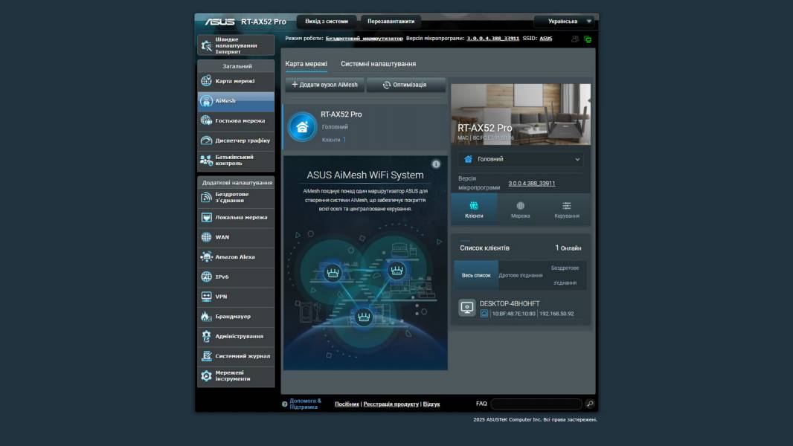Click the FAQ search input field
Viewport: 793px width, 446px height.
[536, 404]
